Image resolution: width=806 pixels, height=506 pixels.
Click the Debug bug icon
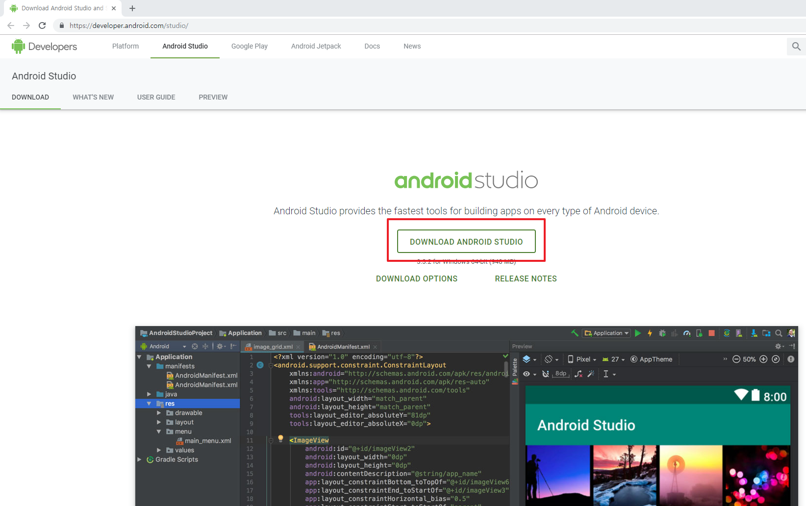662,333
